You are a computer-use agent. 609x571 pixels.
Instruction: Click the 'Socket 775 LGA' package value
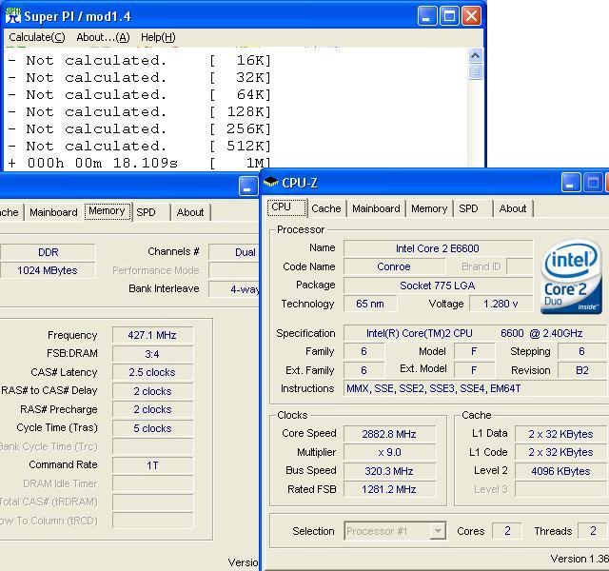[x=438, y=285]
